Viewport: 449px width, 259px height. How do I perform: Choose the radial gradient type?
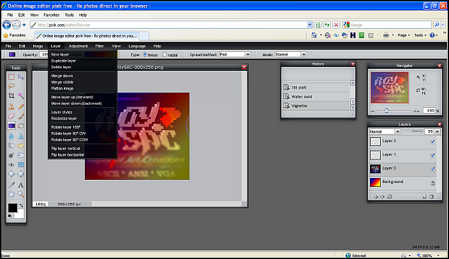click(165, 54)
